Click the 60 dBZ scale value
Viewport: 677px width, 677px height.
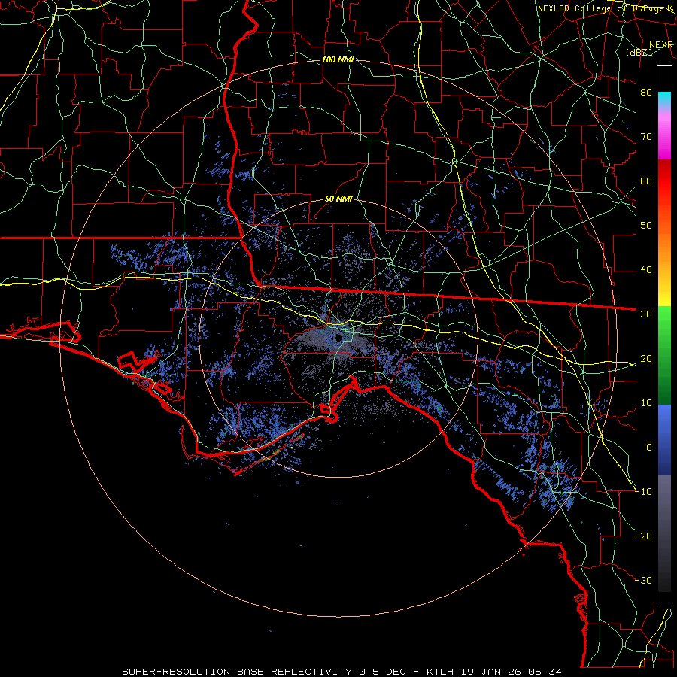(646, 181)
